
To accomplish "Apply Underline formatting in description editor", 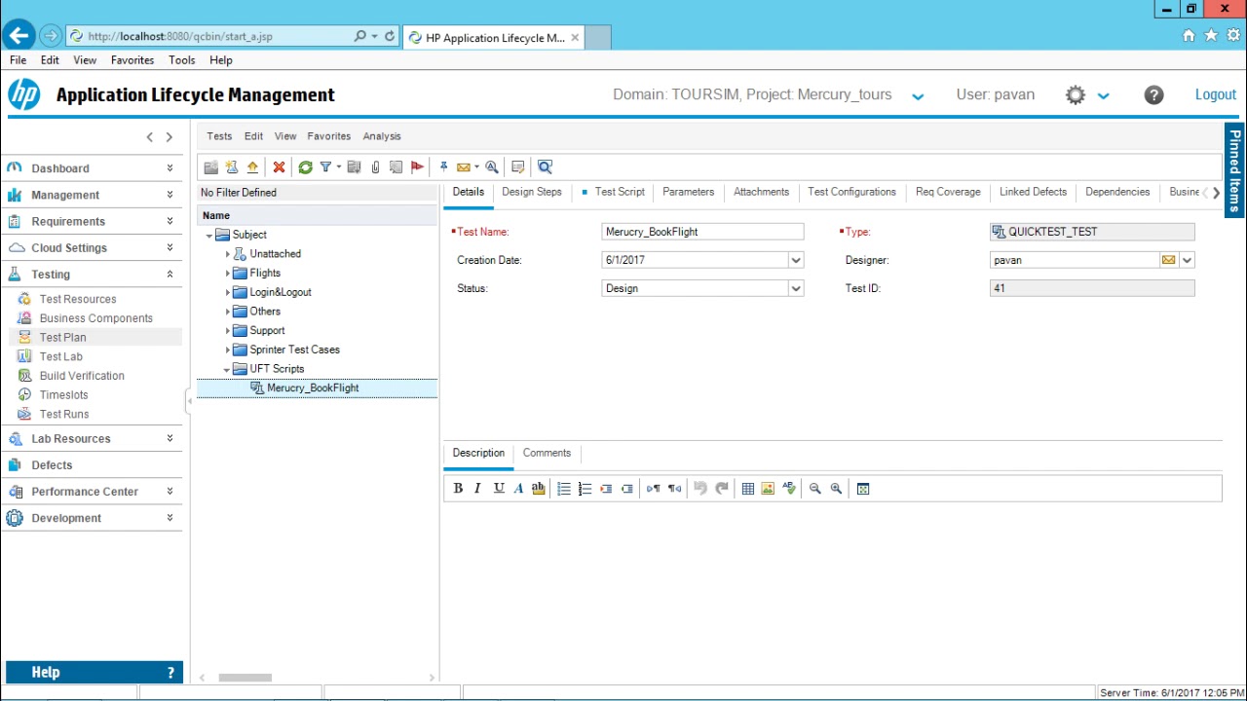I will click(x=499, y=489).
